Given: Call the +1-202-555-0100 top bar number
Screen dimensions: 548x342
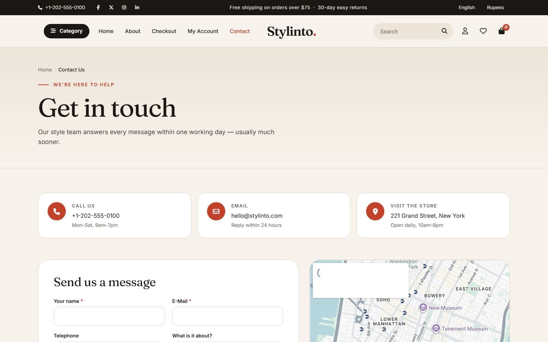Looking at the screenshot, I should pyautogui.click(x=65, y=8).
